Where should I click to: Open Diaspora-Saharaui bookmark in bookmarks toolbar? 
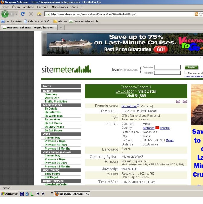pos(84,21)
